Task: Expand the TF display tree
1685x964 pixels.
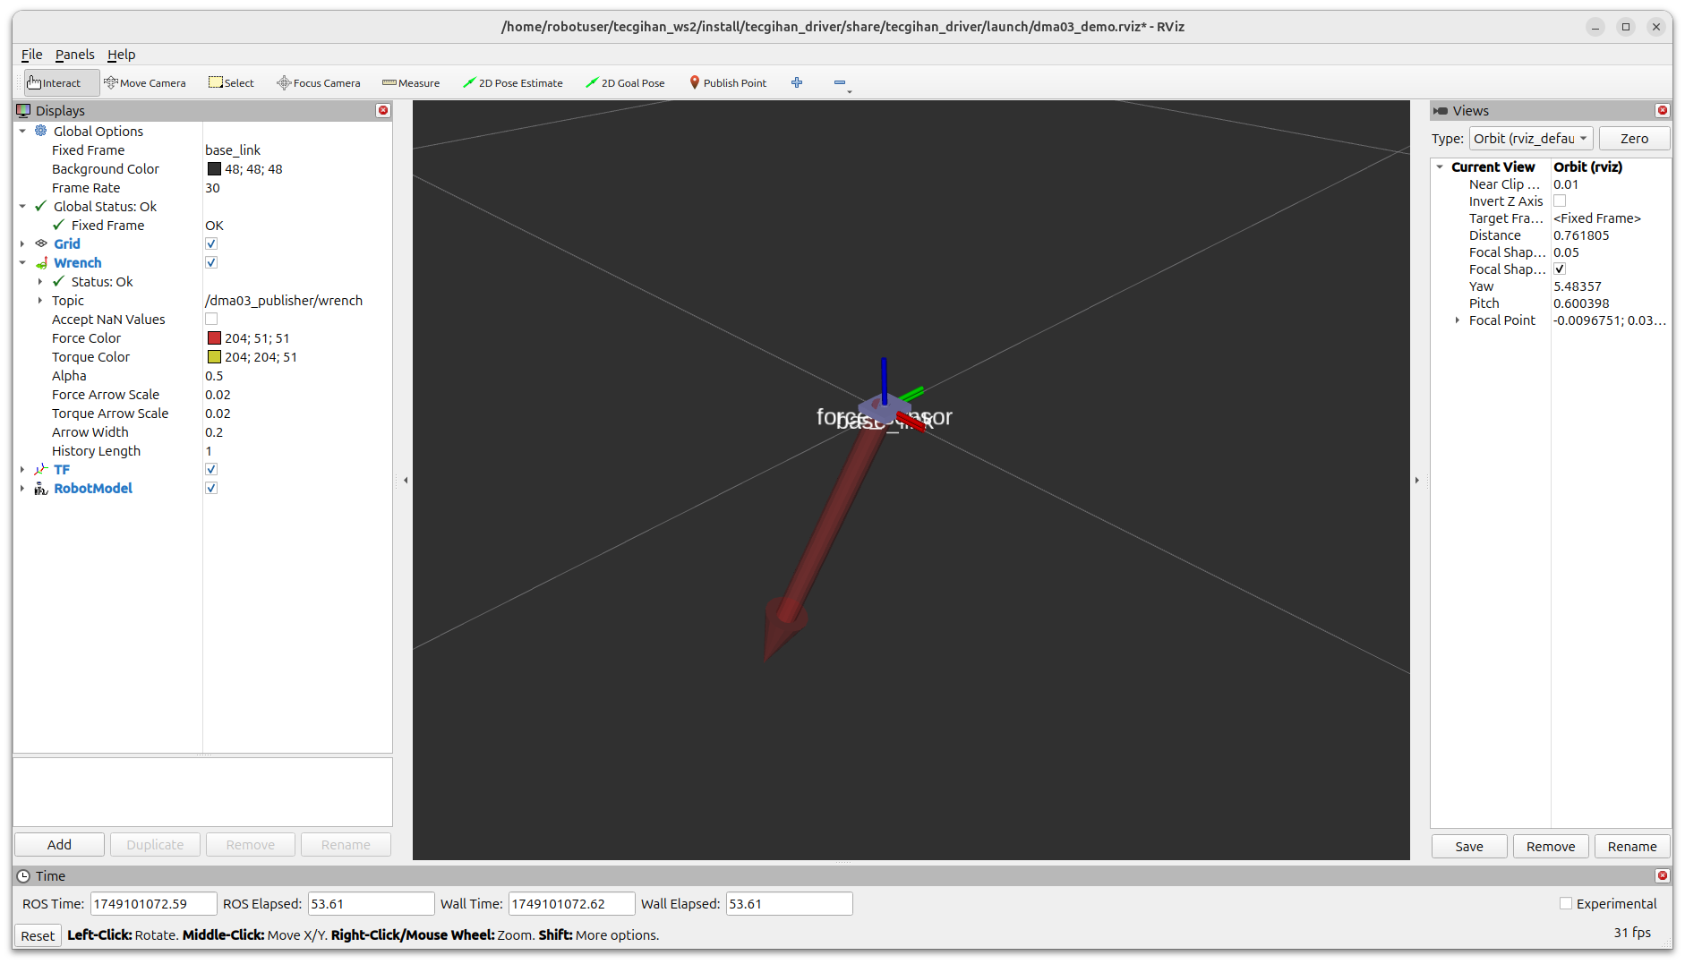Action: (21, 469)
